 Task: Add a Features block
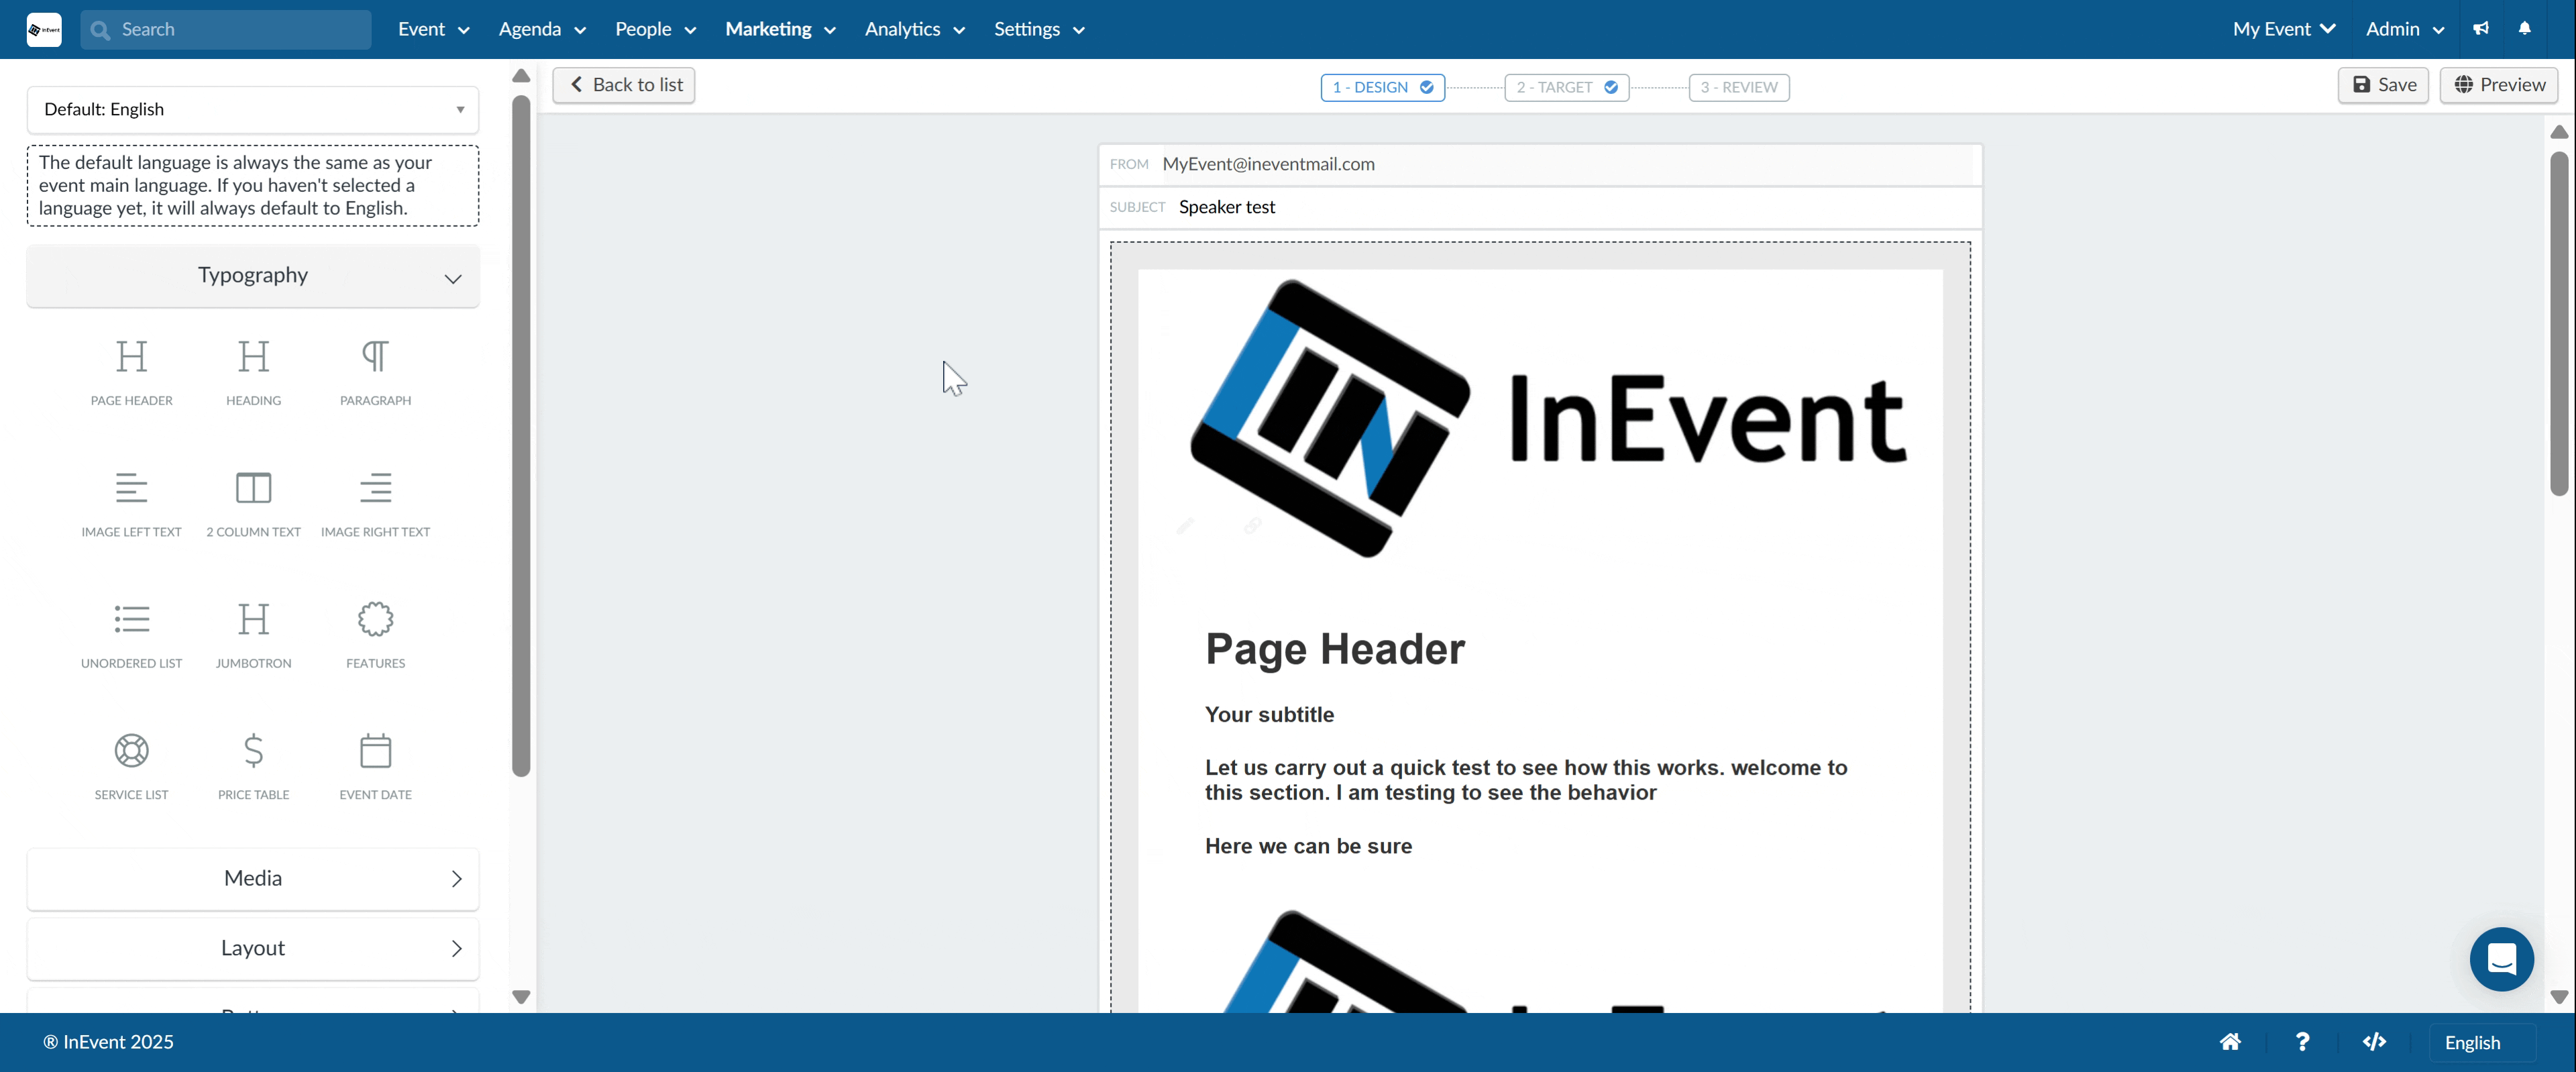pos(375,635)
